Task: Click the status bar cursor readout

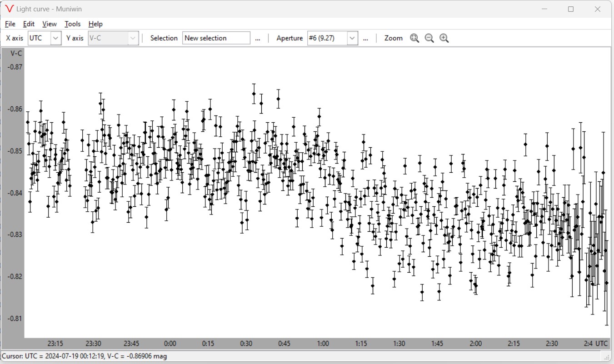Action: tap(84, 356)
